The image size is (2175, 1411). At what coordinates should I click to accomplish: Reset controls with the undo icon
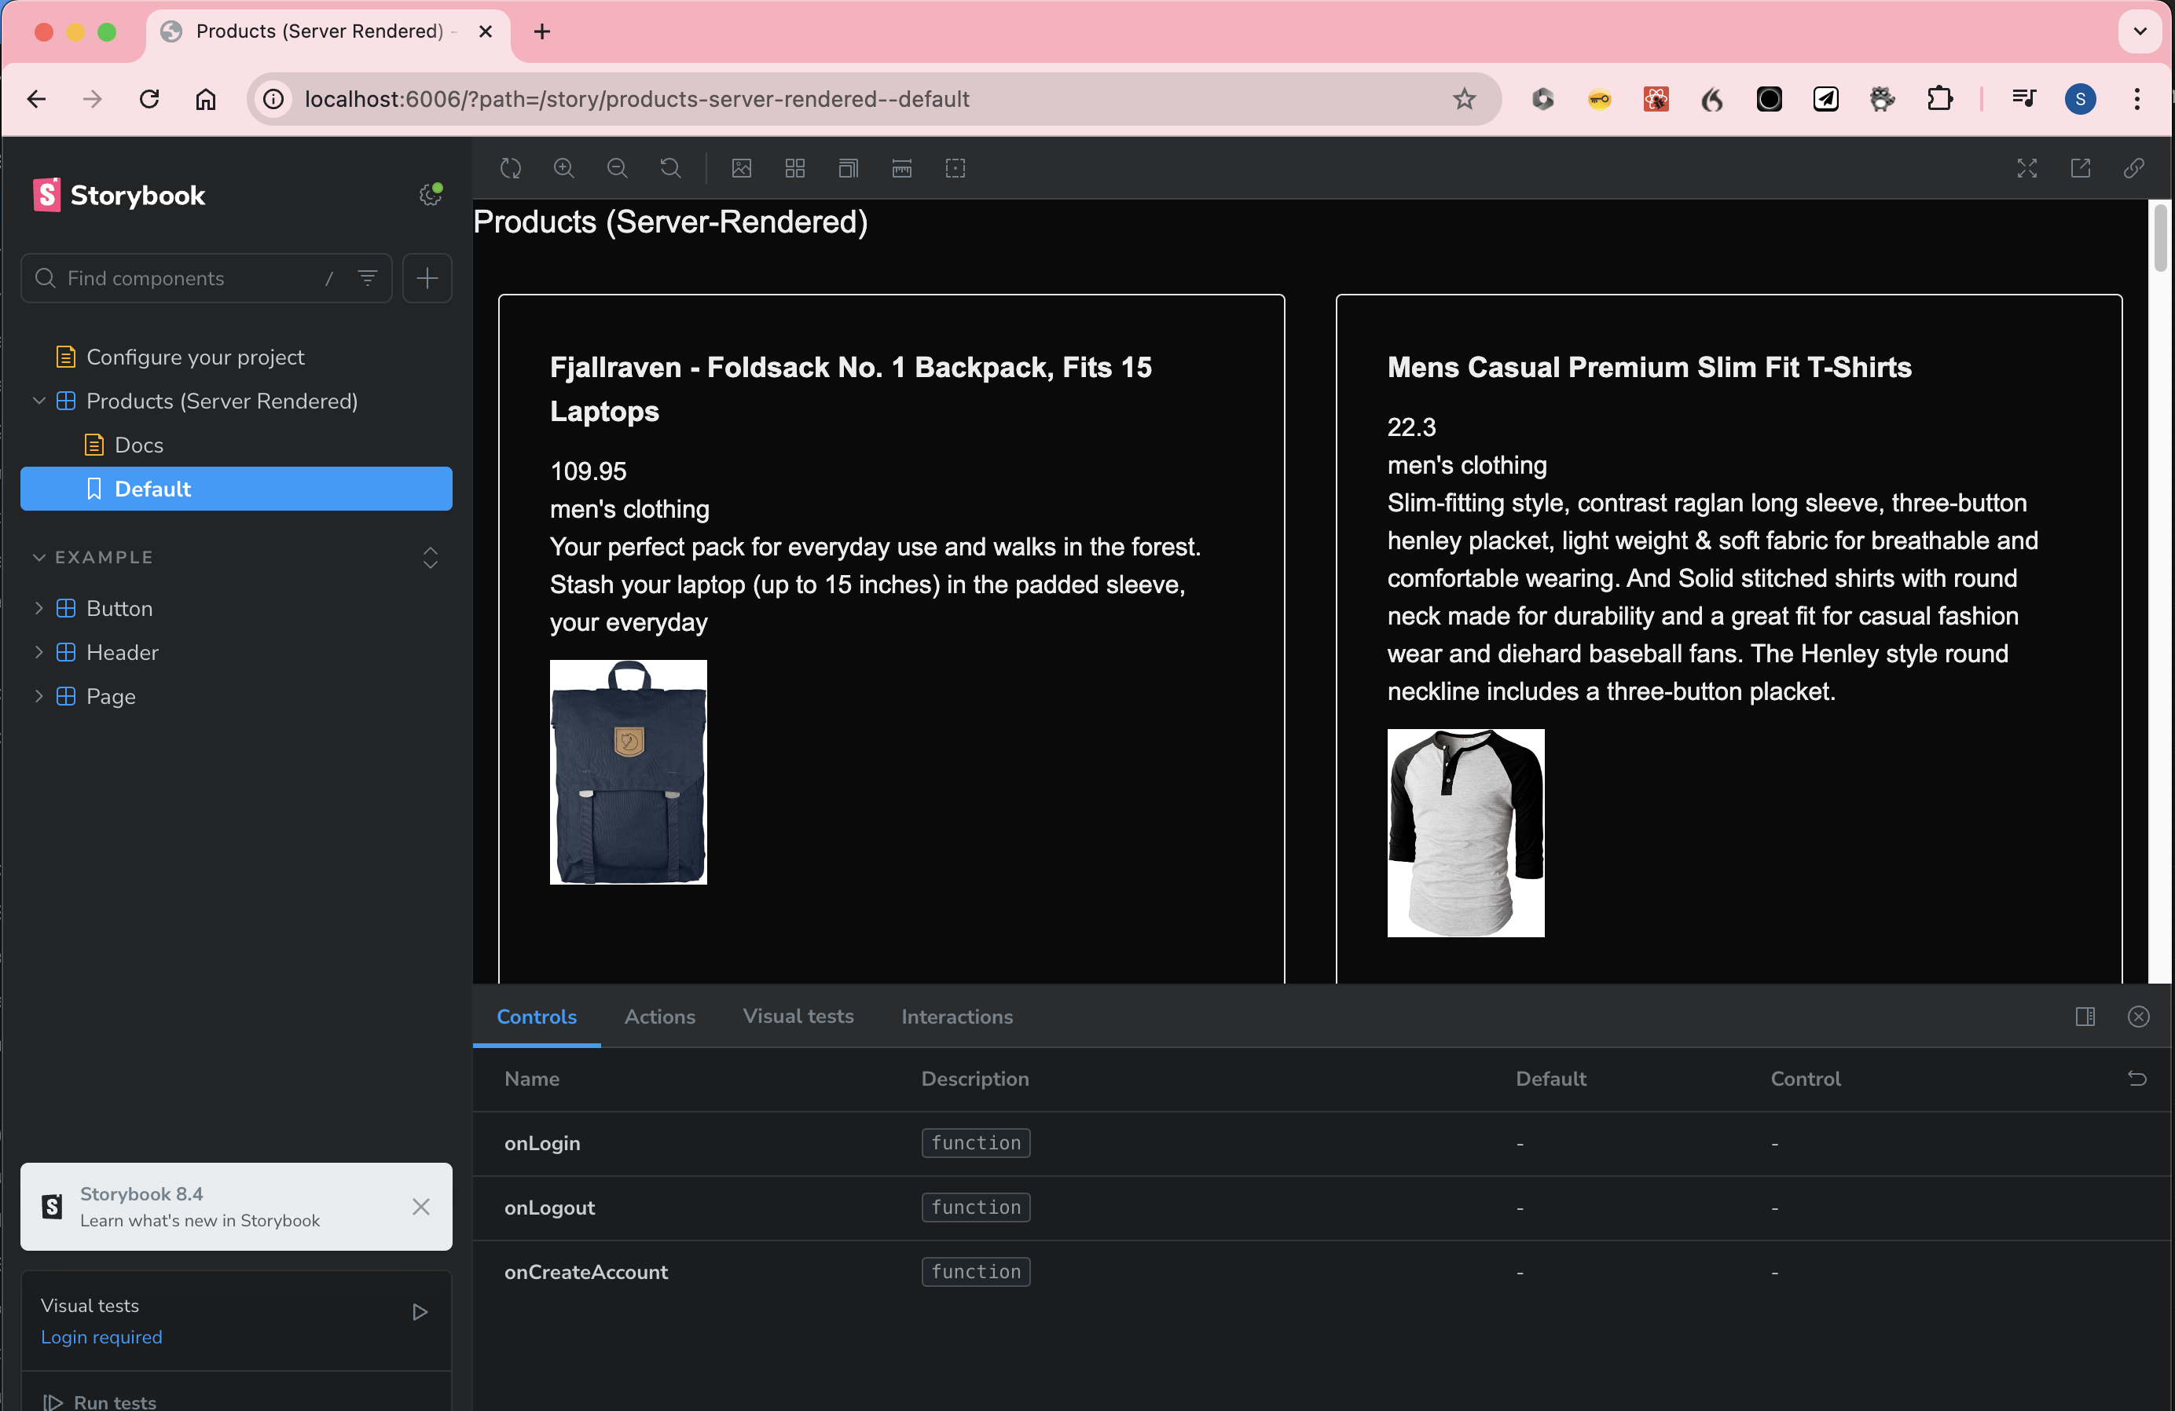coord(2136,1079)
